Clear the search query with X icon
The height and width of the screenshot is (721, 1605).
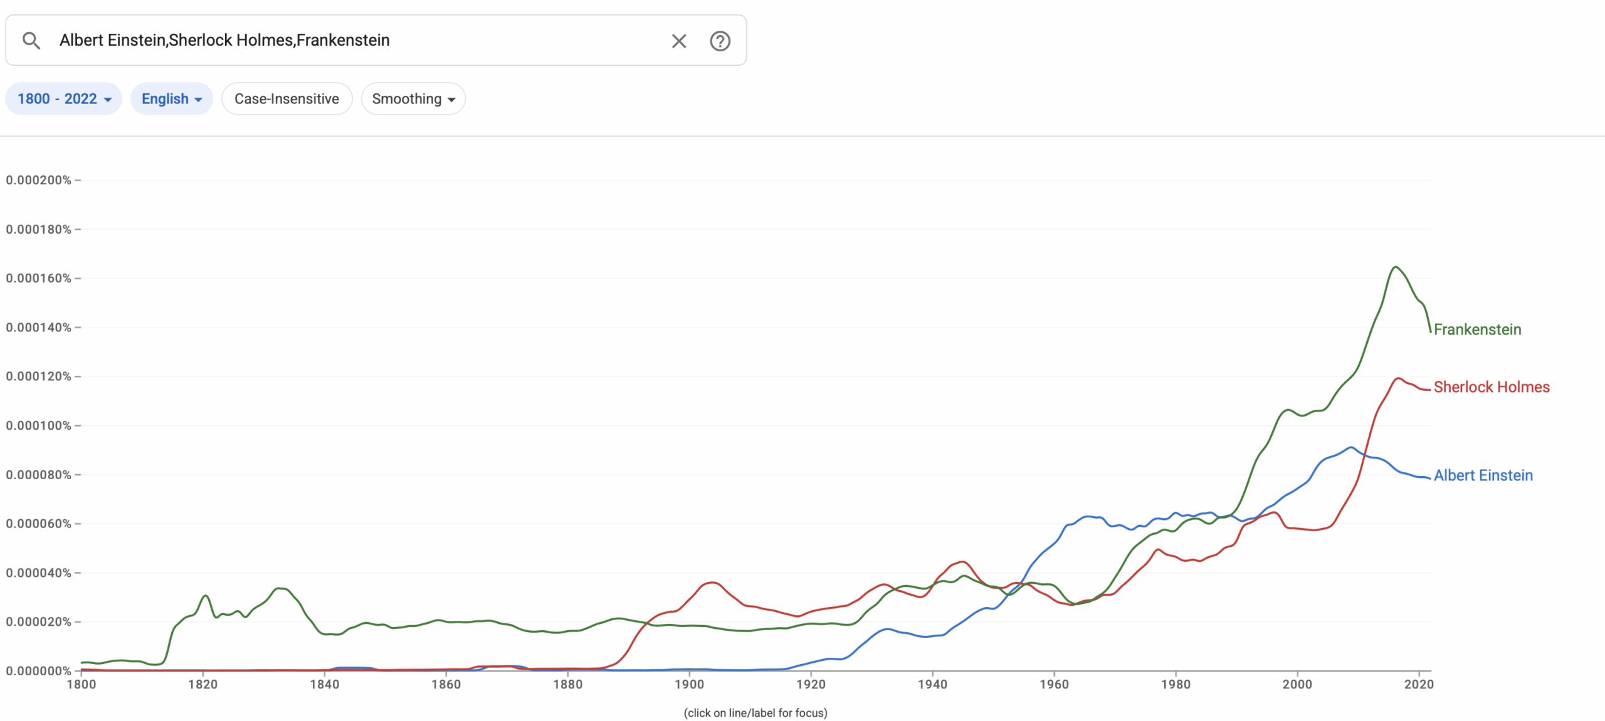(679, 41)
